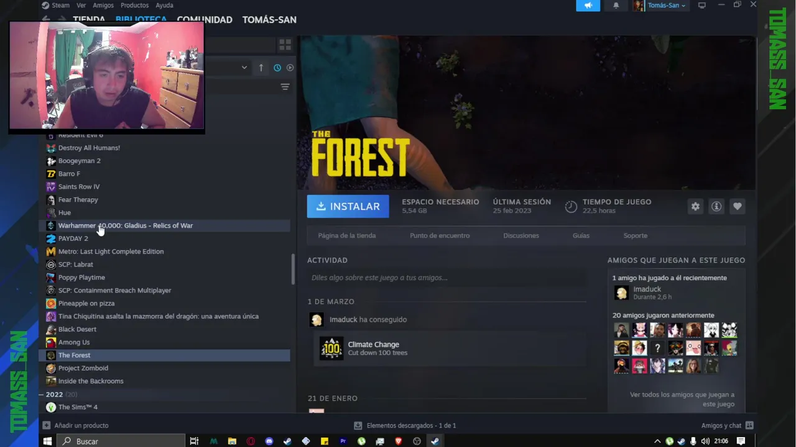Click the Buscar taskbar search box
This screenshot has width=796, height=447.
pos(121,441)
